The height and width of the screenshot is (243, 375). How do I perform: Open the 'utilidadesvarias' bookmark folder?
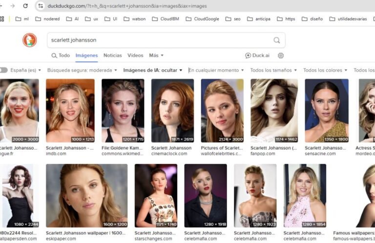(x=348, y=19)
